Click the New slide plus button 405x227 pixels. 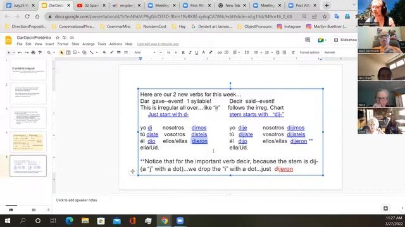9,52
